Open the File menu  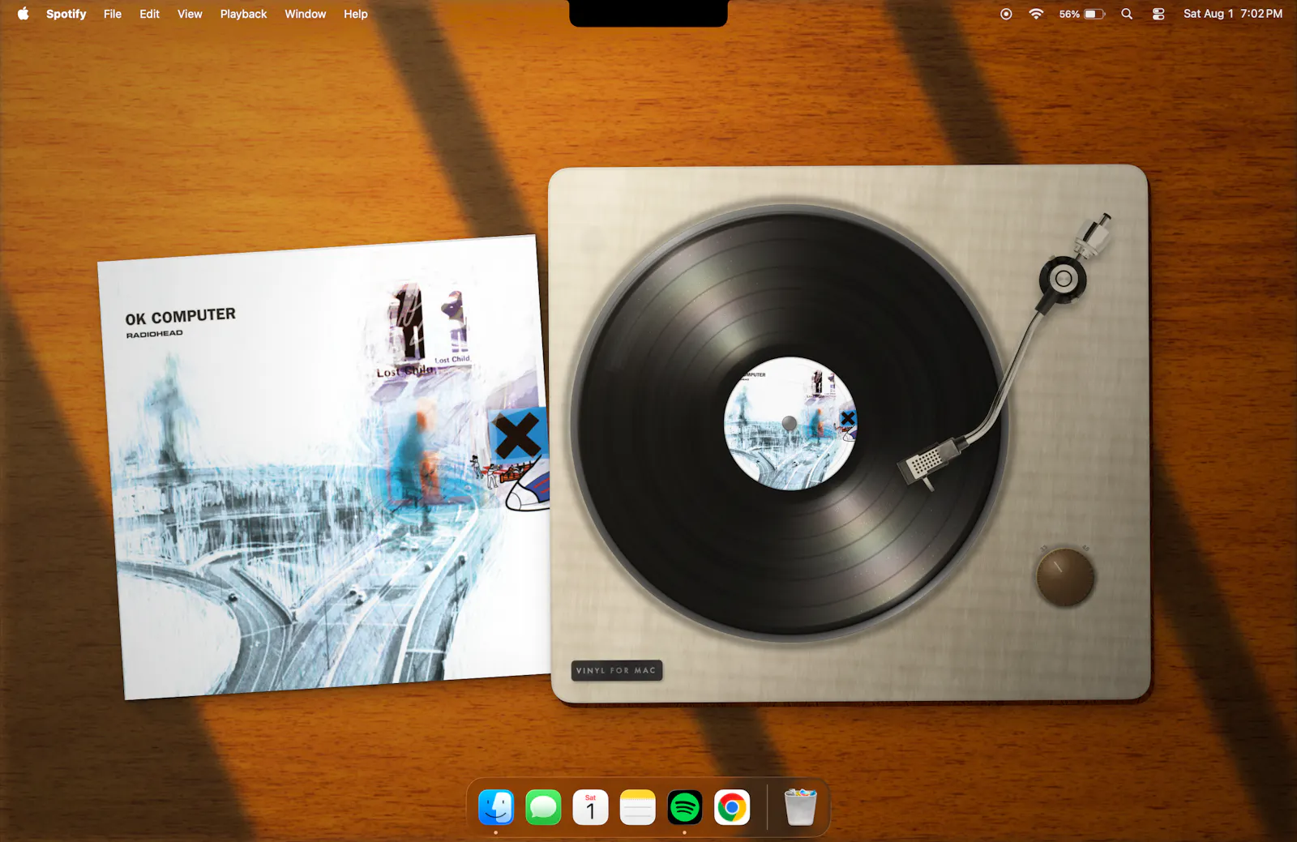tap(113, 14)
